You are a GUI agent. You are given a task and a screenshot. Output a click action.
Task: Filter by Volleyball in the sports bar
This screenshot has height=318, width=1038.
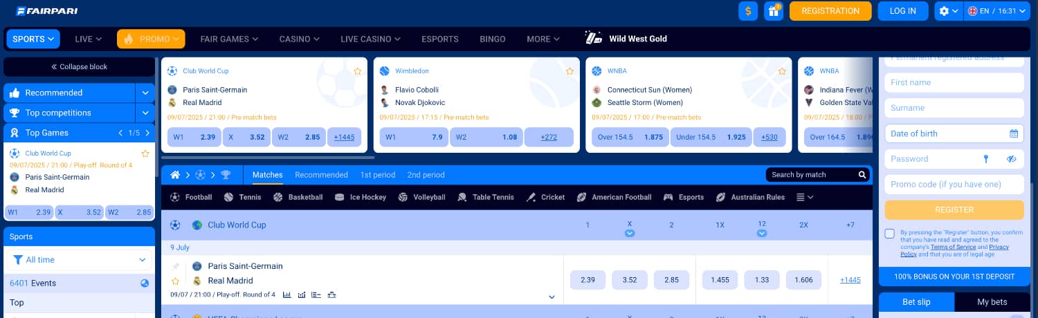tap(421, 197)
